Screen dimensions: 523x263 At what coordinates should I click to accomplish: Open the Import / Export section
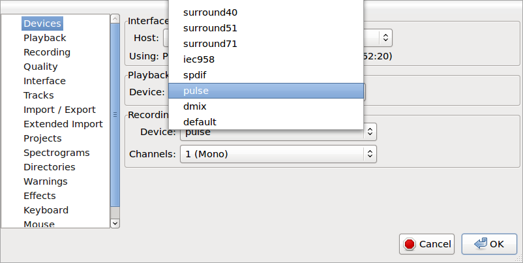[59, 110]
